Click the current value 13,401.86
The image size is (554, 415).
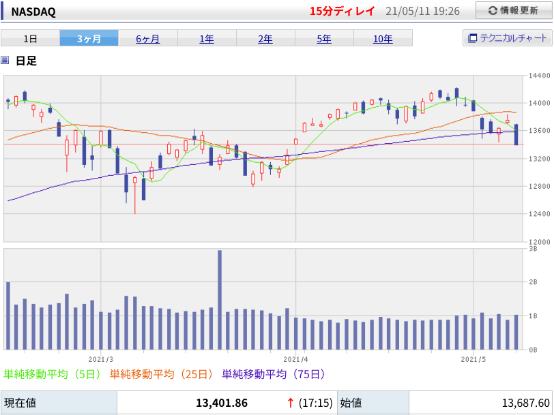[222, 403]
